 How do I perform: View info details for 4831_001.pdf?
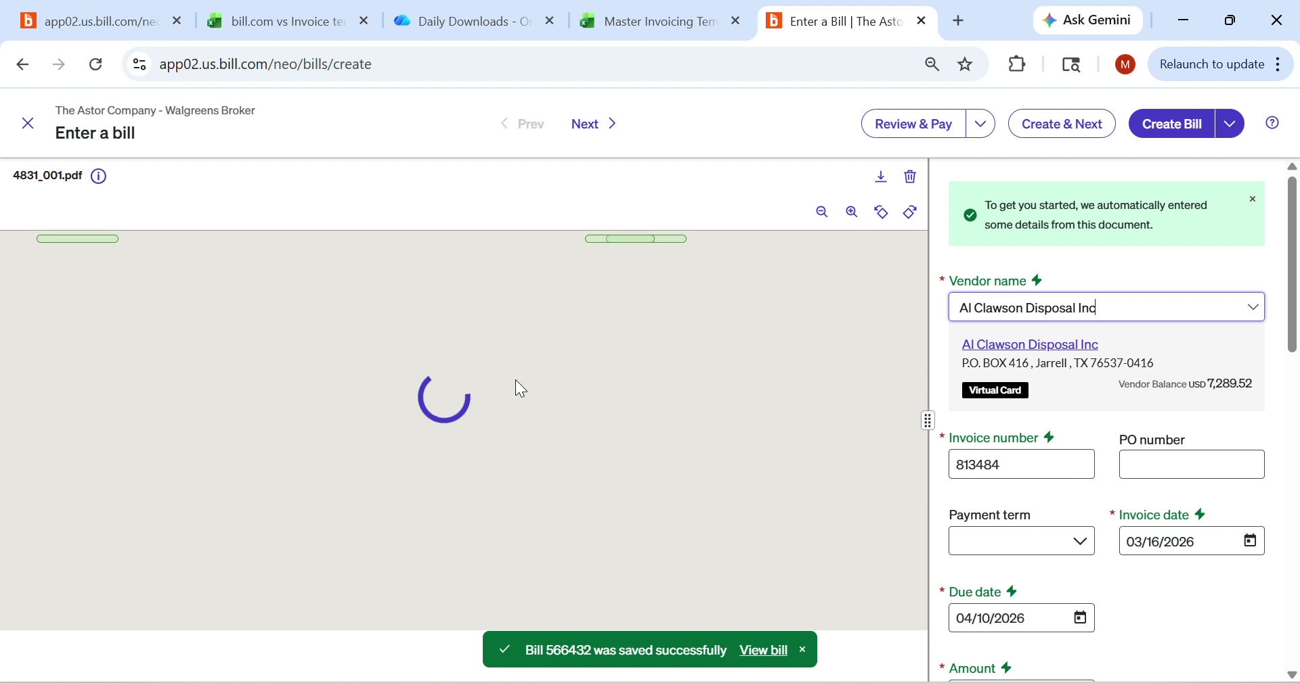pos(99,176)
